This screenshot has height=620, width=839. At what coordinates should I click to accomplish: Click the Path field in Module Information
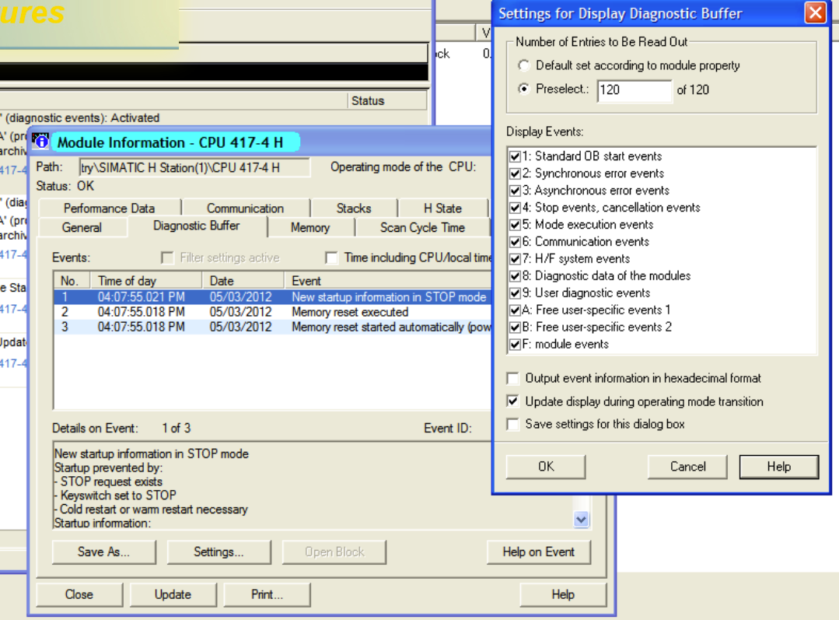(194, 167)
